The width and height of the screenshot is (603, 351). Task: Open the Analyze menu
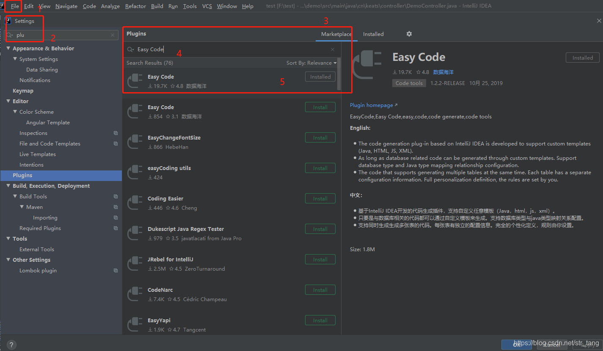click(110, 6)
